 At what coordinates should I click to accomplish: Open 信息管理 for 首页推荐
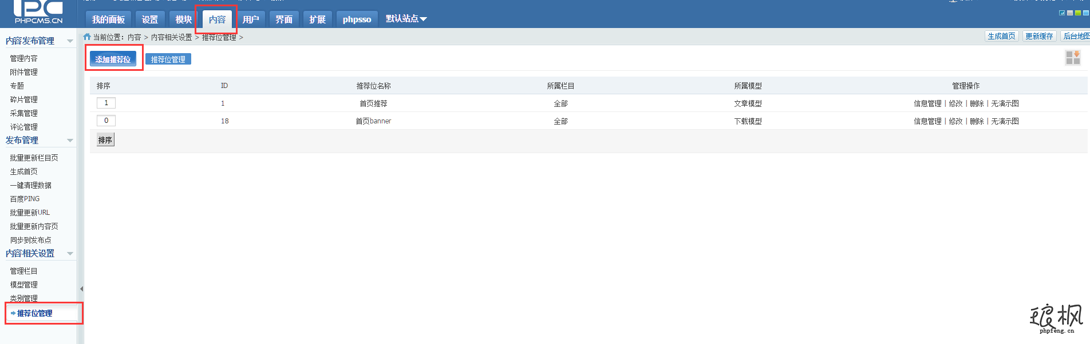pyautogui.click(x=927, y=103)
